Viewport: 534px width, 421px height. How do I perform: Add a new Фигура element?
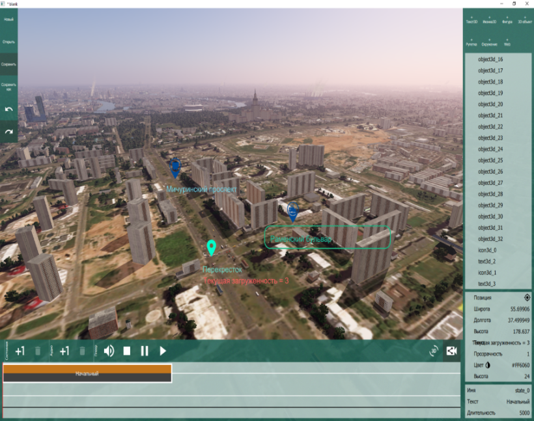tap(507, 20)
